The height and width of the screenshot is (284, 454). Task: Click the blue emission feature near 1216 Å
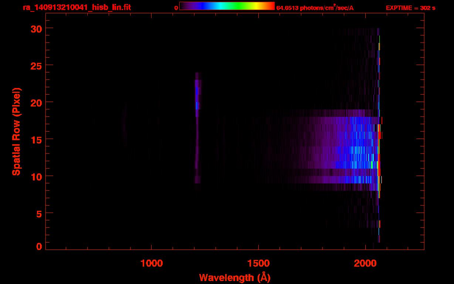point(197,95)
